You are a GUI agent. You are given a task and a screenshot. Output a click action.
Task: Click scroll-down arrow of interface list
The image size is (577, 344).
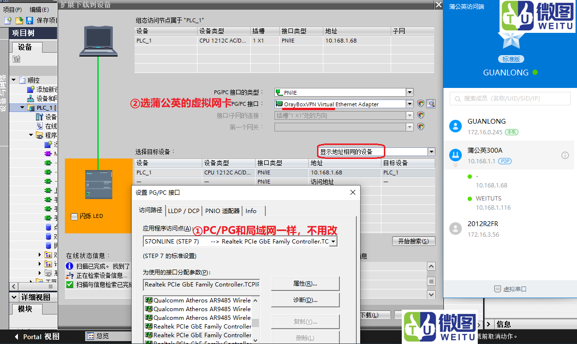pyautogui.click(x=256, y=340)
